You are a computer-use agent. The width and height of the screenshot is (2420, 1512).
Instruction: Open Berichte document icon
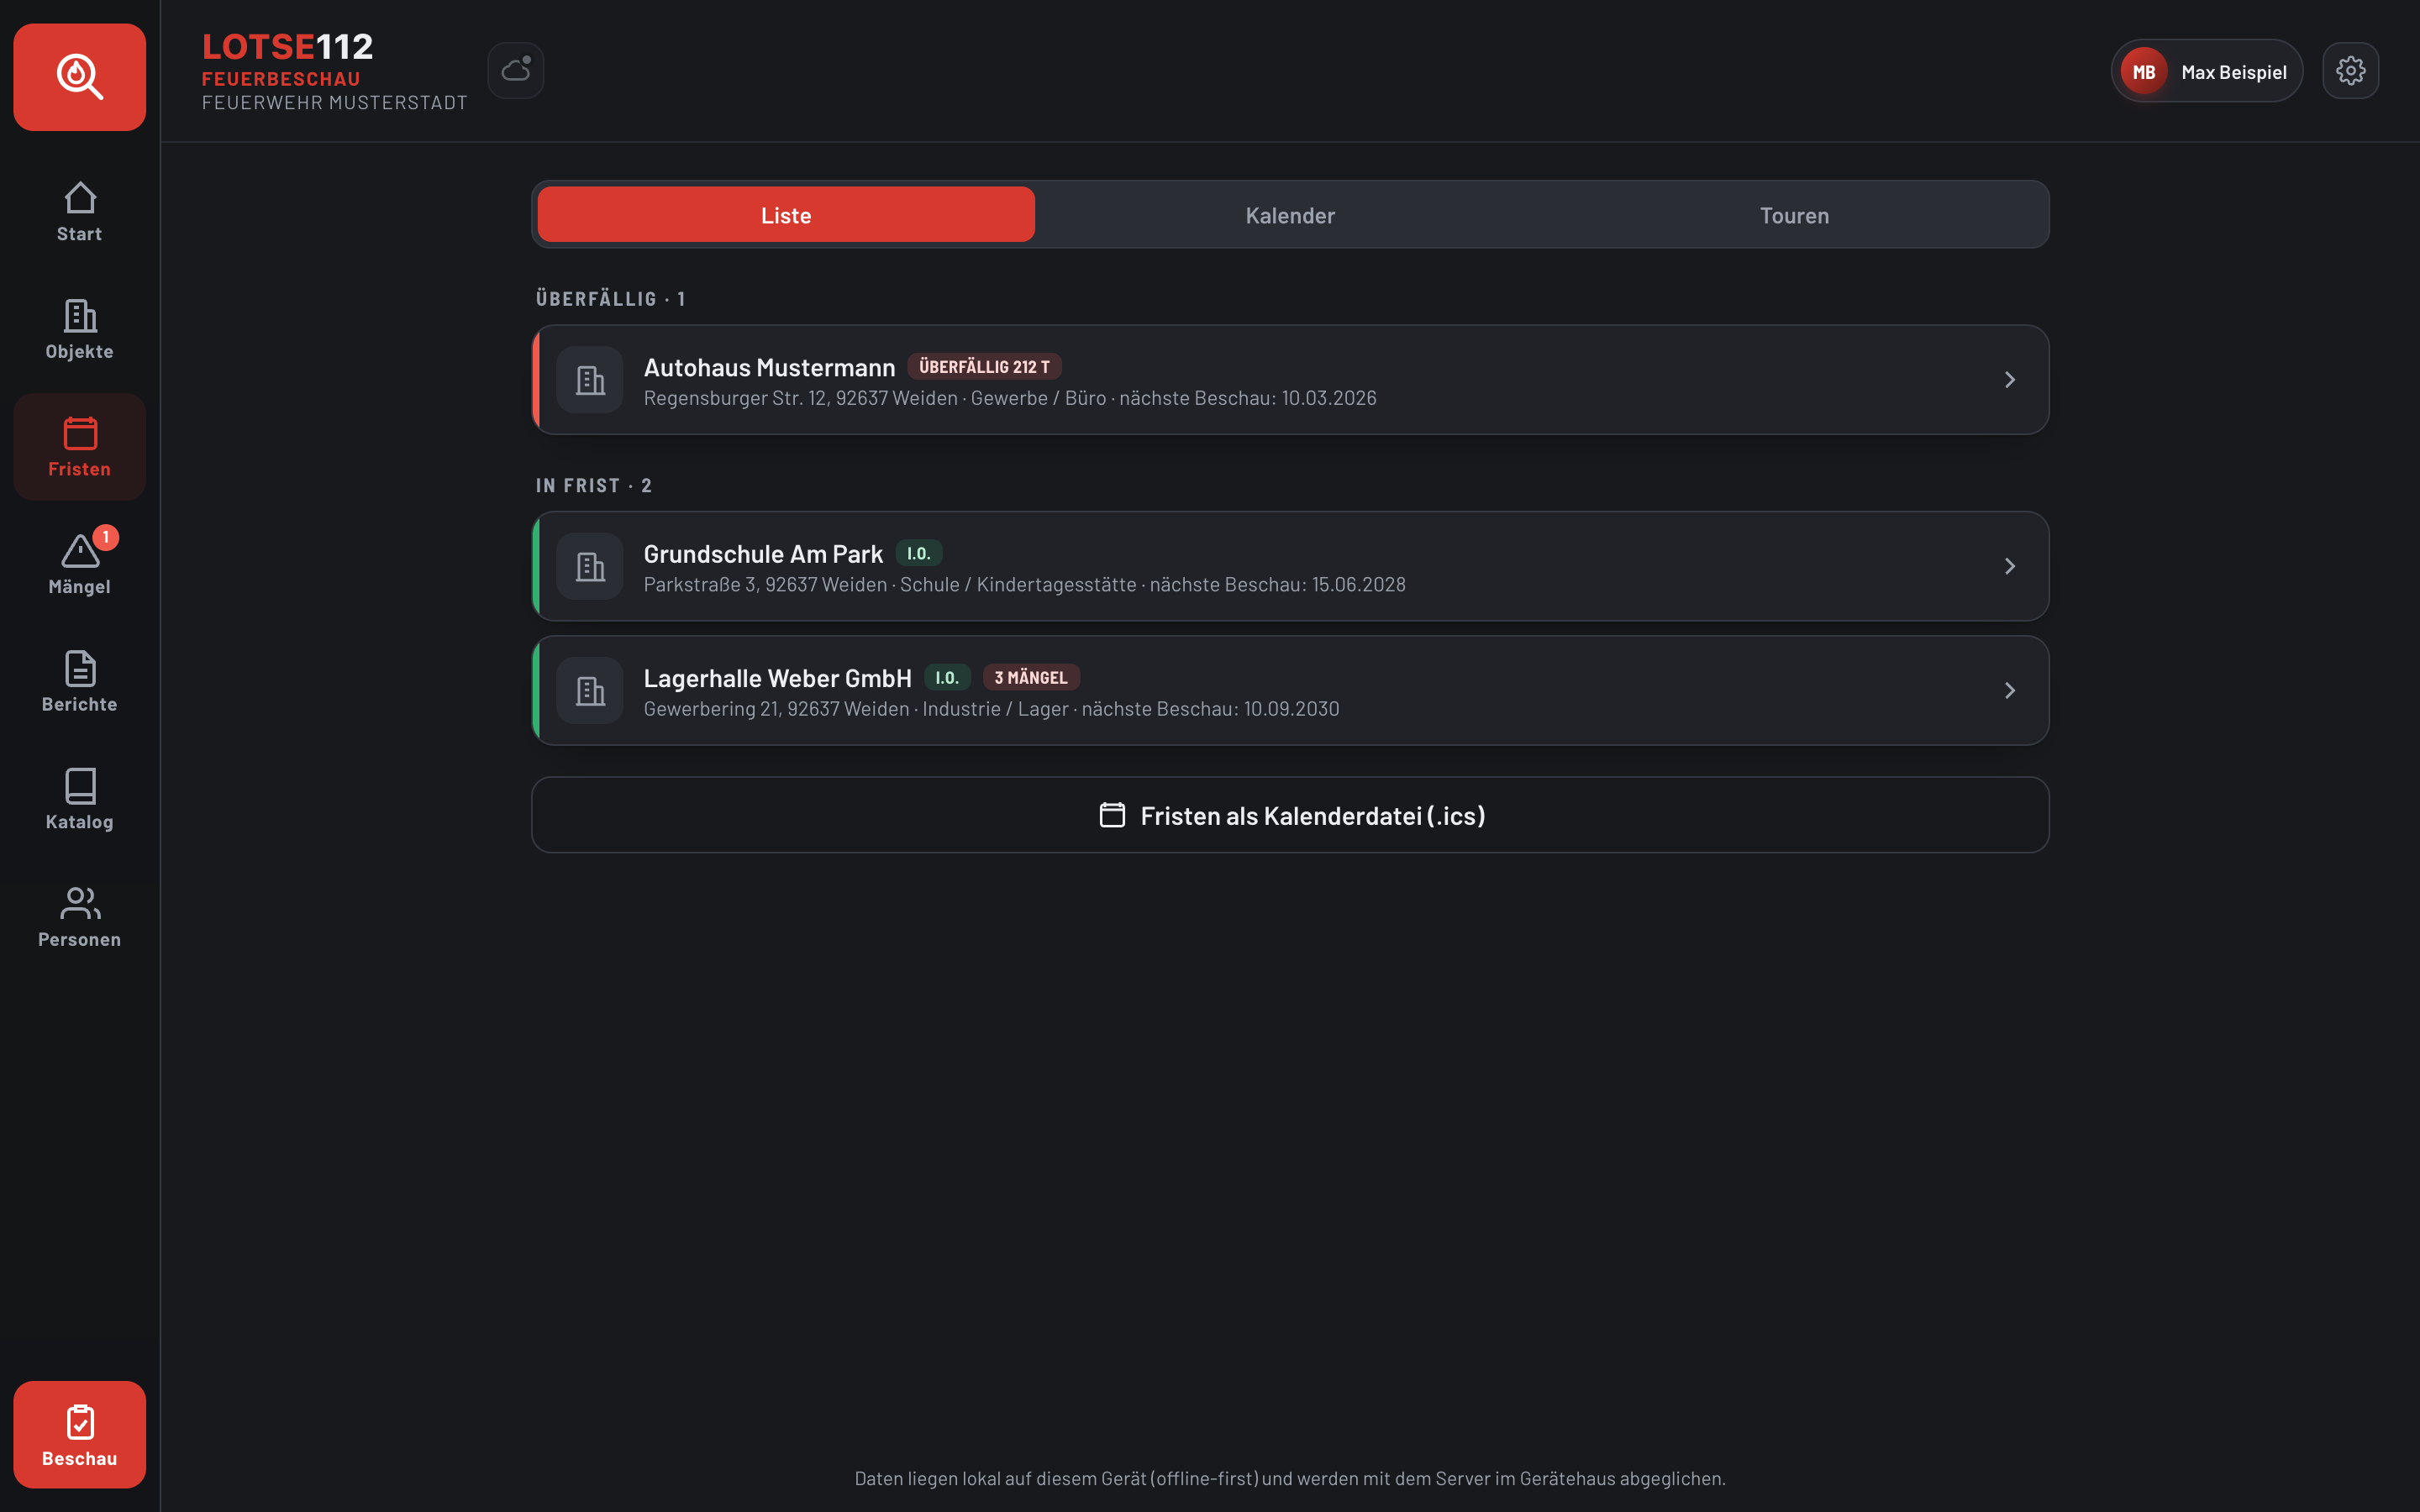coord(80,669)
